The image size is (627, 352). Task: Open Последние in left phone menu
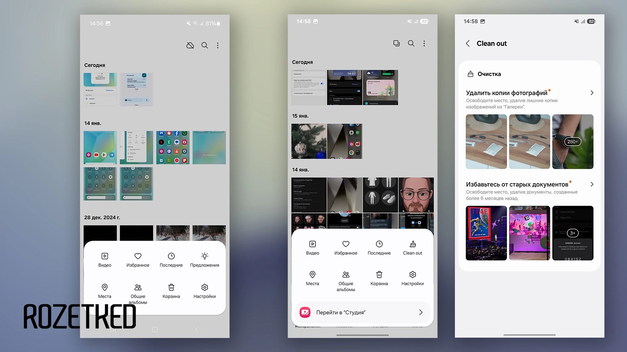coord(171,260)
